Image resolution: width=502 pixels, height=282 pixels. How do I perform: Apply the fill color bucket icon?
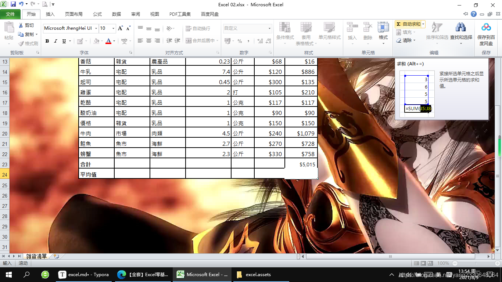(96, 41)
